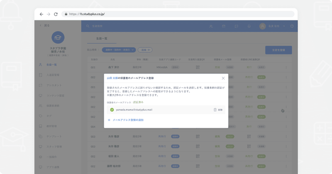This screenshot has height=174, width=332.
Task: Click 発行 link in 森下 洋介 row
Action: point(249,67)
